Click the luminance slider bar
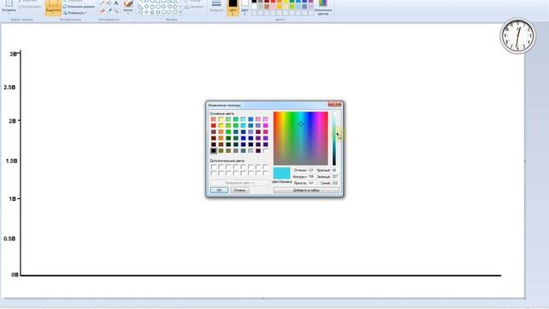The width and height of the screenshot is (549, 309). tap(334, 138)
